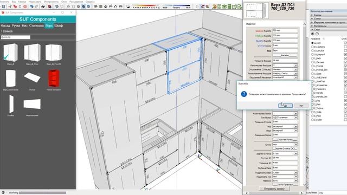Click the green calculator plugin icon
This screenshot has height=195, width=347.
[229, 6]
